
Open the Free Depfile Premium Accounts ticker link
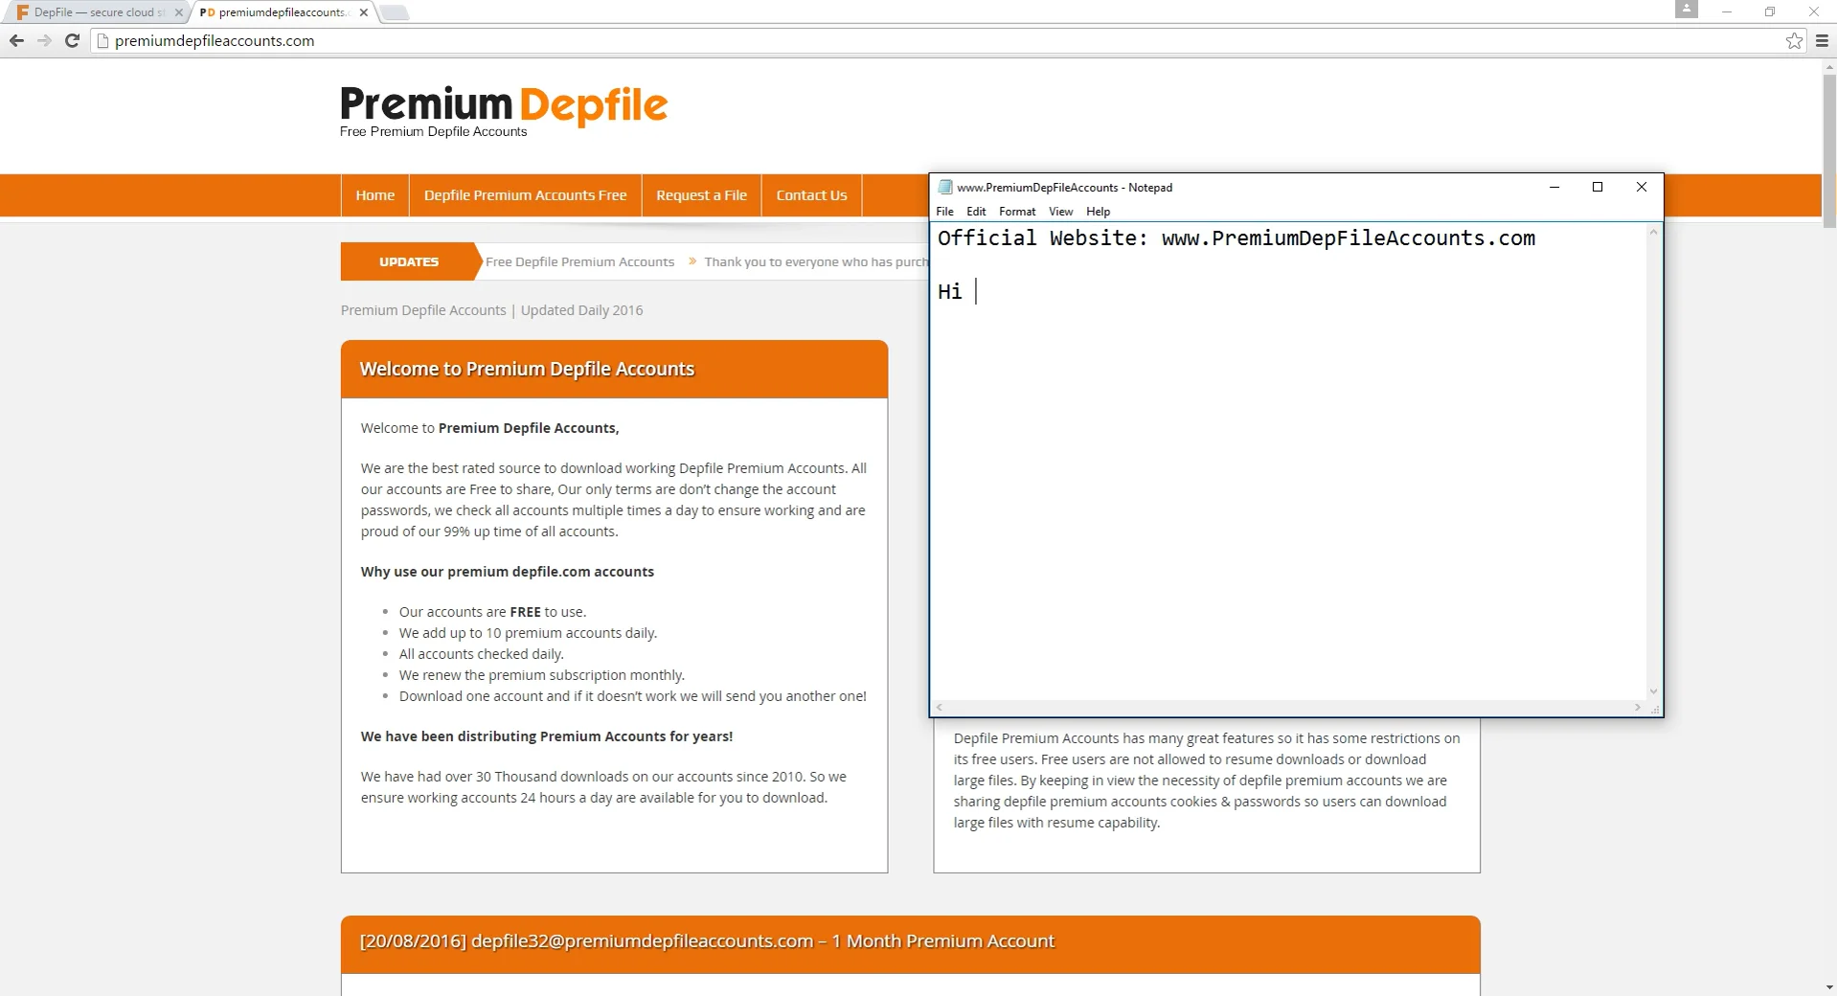pos(579,261)
